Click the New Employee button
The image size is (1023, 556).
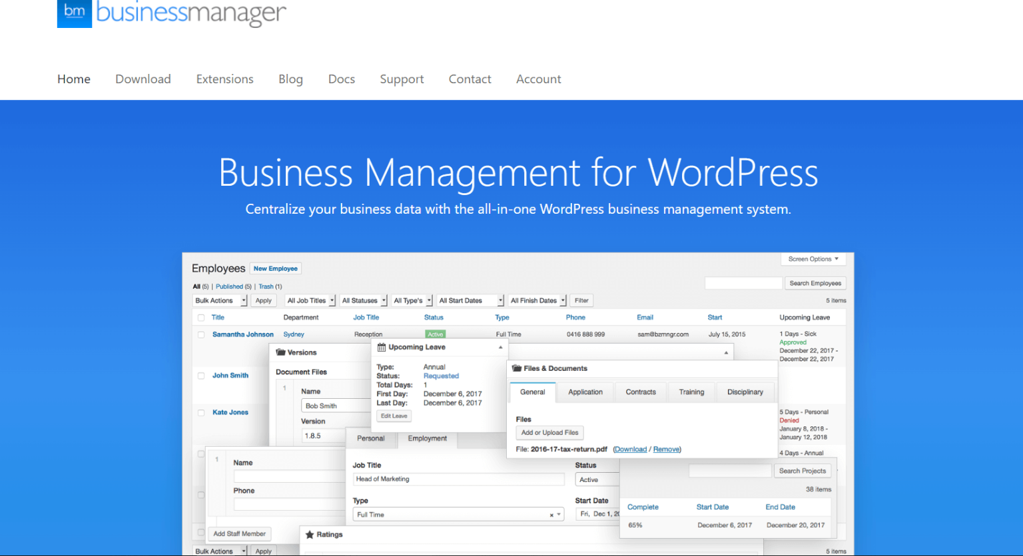[275, 268]
